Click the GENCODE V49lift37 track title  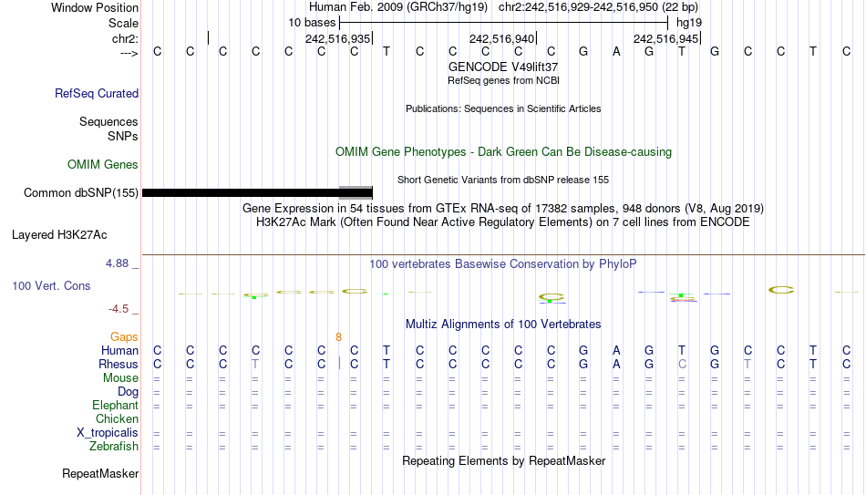click(503, 67)
